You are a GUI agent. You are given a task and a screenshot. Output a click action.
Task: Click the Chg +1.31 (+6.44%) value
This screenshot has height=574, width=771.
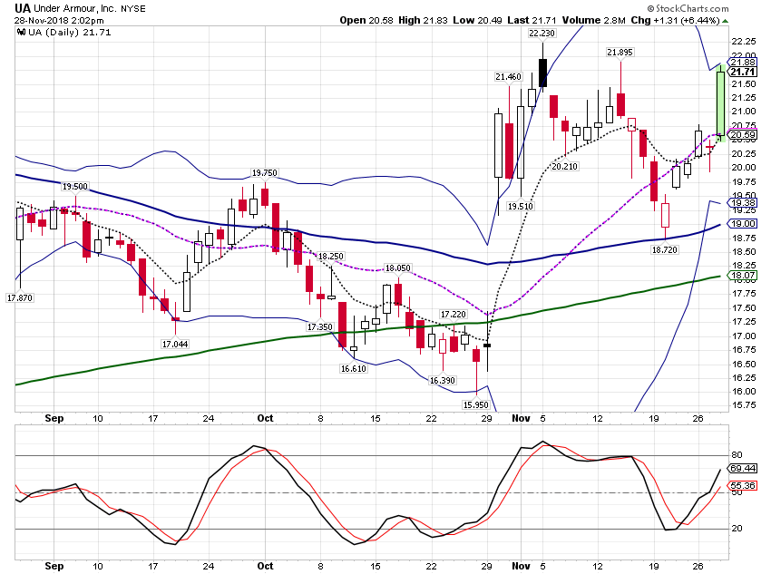coord(676,20)
